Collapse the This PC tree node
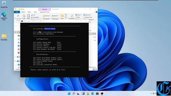Image resolution: width=171 pixels, height=96 pixels. click(x=15, y=61)
